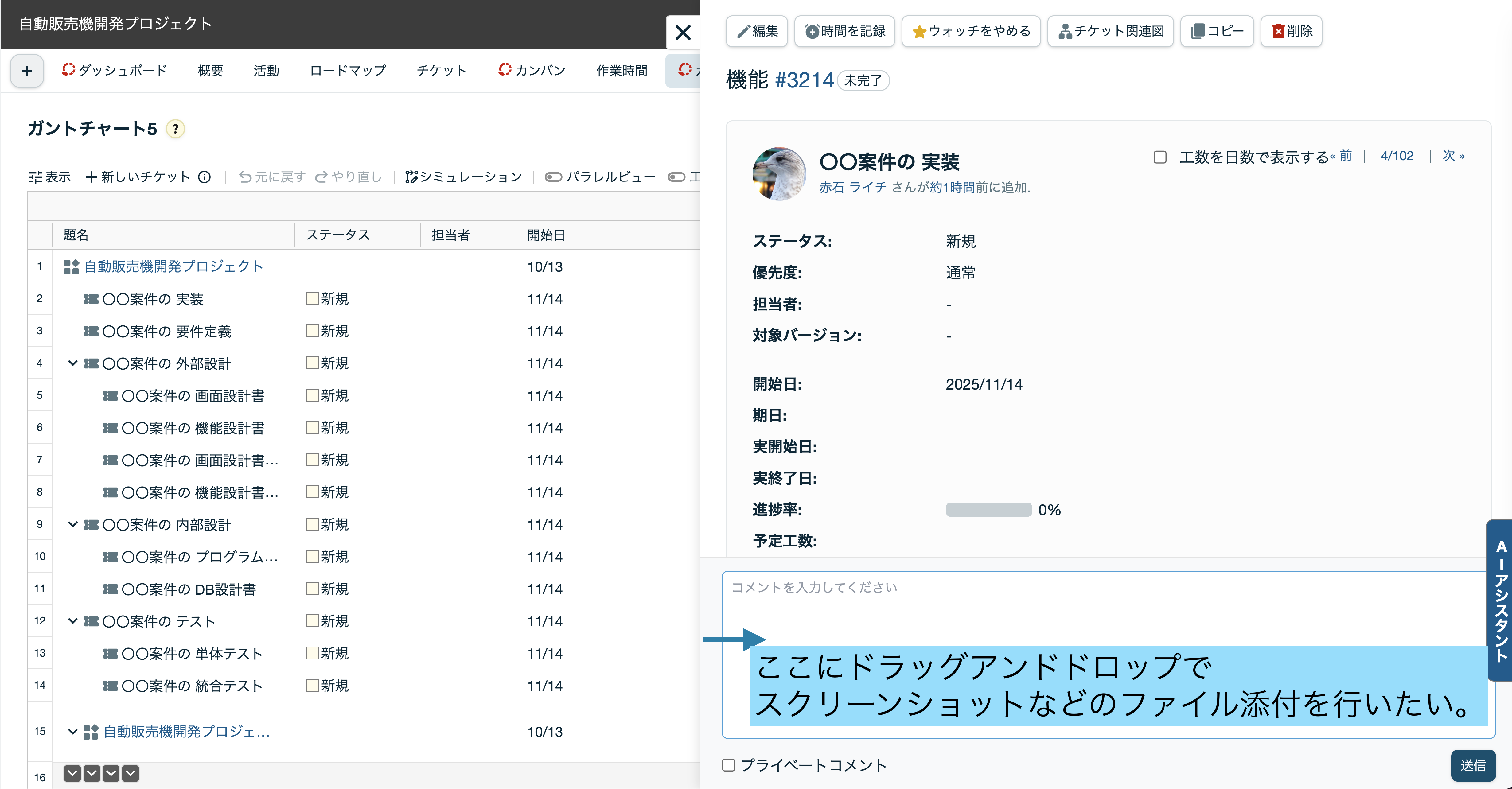Open the チケット関連図 ticket relation diagram
Viewport: 1512px width, 789px height.
pyautogui.click(x=1111, y=31)
